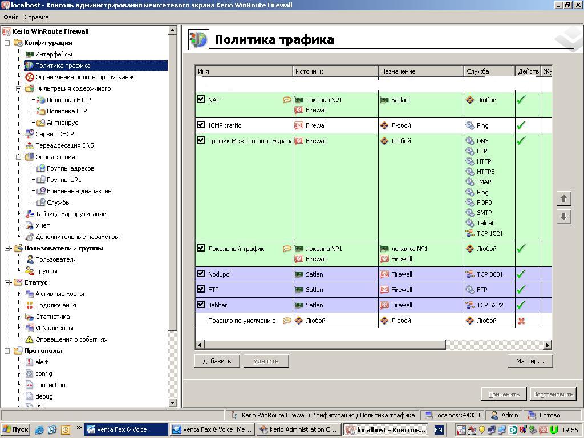Screen dimensions: 584x438
Task: Click the Services definitions icon
Action: click(41, 202)
